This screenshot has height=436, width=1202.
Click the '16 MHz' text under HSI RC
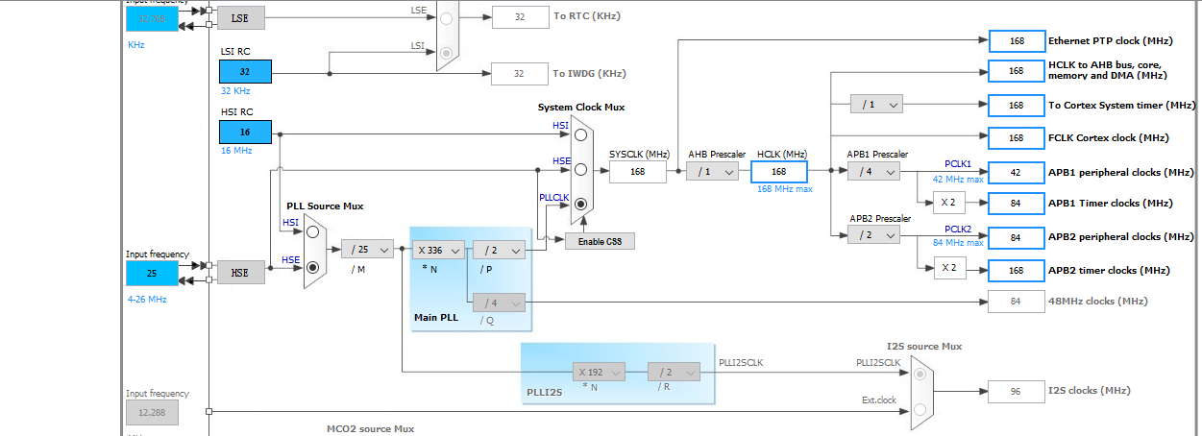point(235,152)
